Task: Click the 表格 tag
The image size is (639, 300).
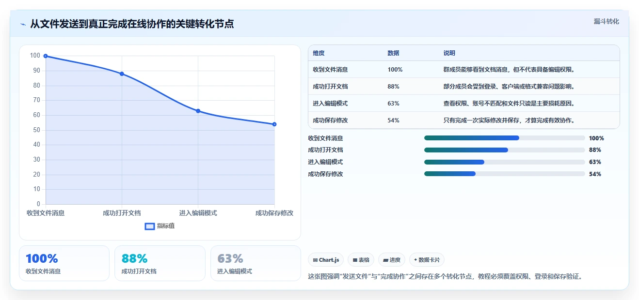Action: 361,260
